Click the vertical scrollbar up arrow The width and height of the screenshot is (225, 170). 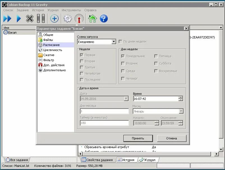221,27
